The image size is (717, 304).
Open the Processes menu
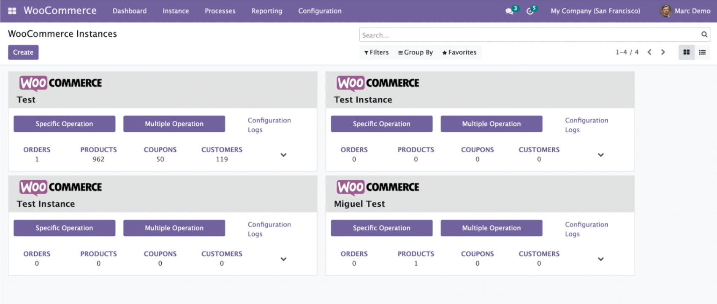(x=220, y=11)
